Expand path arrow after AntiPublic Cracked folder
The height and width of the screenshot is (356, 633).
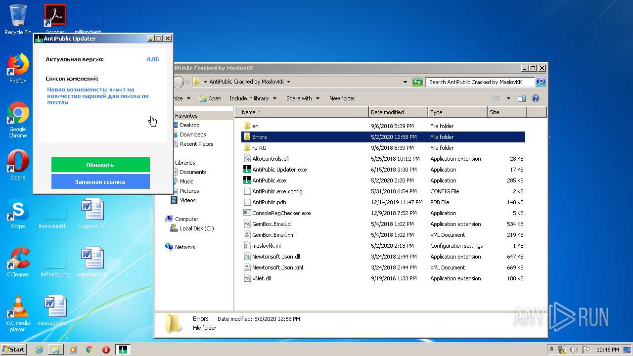point(288,82)
